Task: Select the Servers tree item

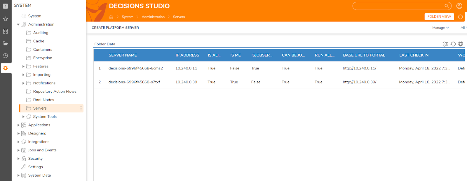Action: click(51, 108)
